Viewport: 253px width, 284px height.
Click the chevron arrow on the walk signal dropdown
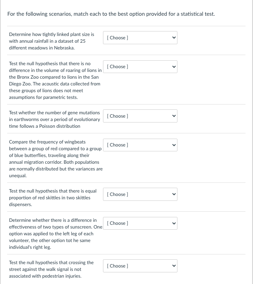pos(174,266)
